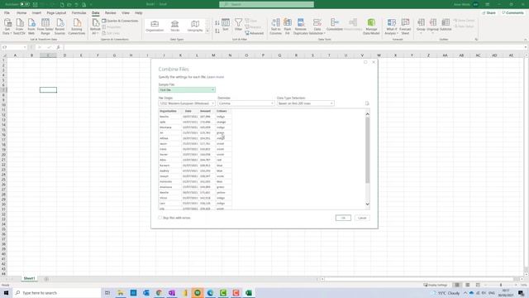This screenshot has height=298, width=529.
Task: Open the Data Type Detection dropdown
Action: tap(305, 103)
